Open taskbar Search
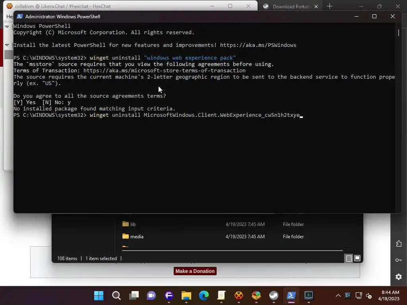 (116, 295)
